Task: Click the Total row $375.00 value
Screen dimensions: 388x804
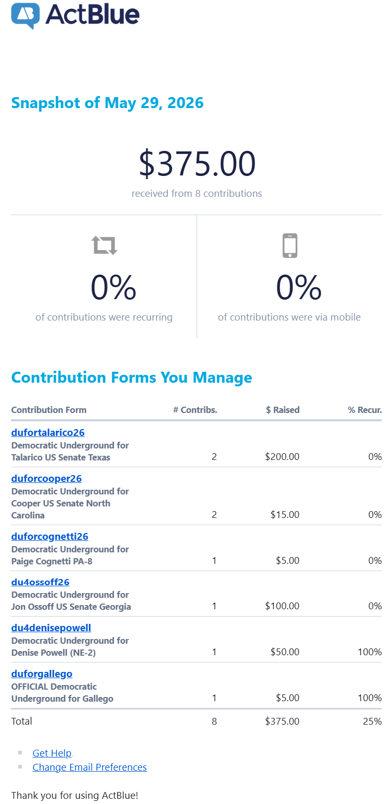Action: [282, 722]
